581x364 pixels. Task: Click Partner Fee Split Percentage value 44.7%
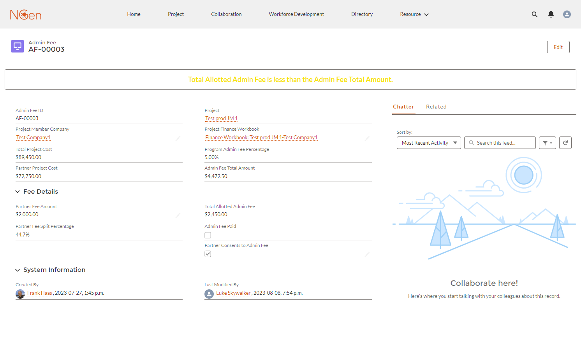[23, 234]
